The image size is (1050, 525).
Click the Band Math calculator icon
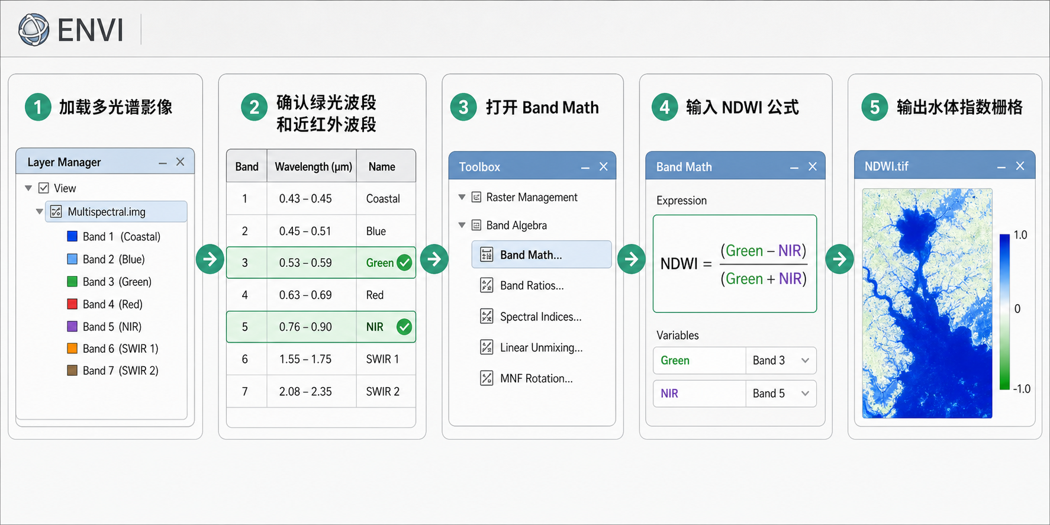coord(487,255)
